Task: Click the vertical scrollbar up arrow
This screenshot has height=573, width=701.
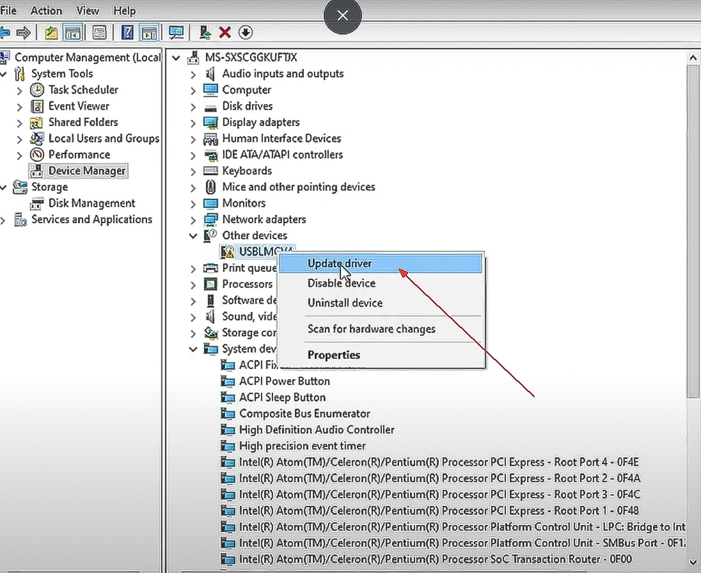Action: pyautogui.click(x=693, y=58)
